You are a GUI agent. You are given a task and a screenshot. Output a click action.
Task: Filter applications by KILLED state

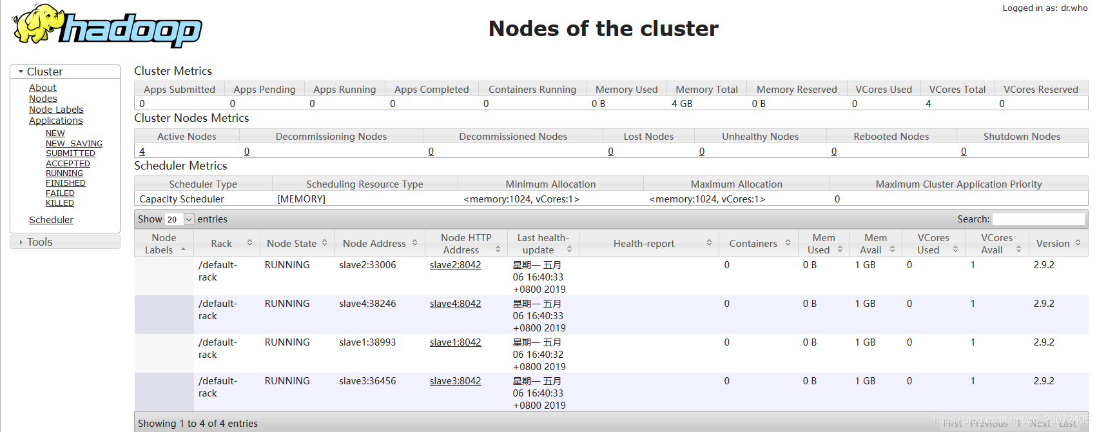pos(60,203)
